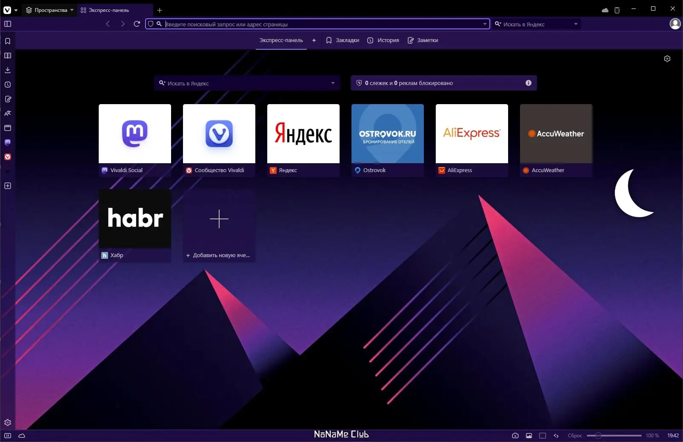Open the Сообщество Vivaldi speed dial

pyautogui.click(x=219, y=140)
